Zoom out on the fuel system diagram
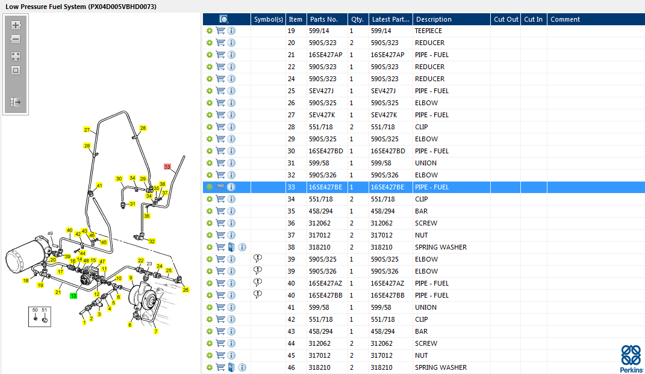Screen dimensions: 645x374 [15, 40]
